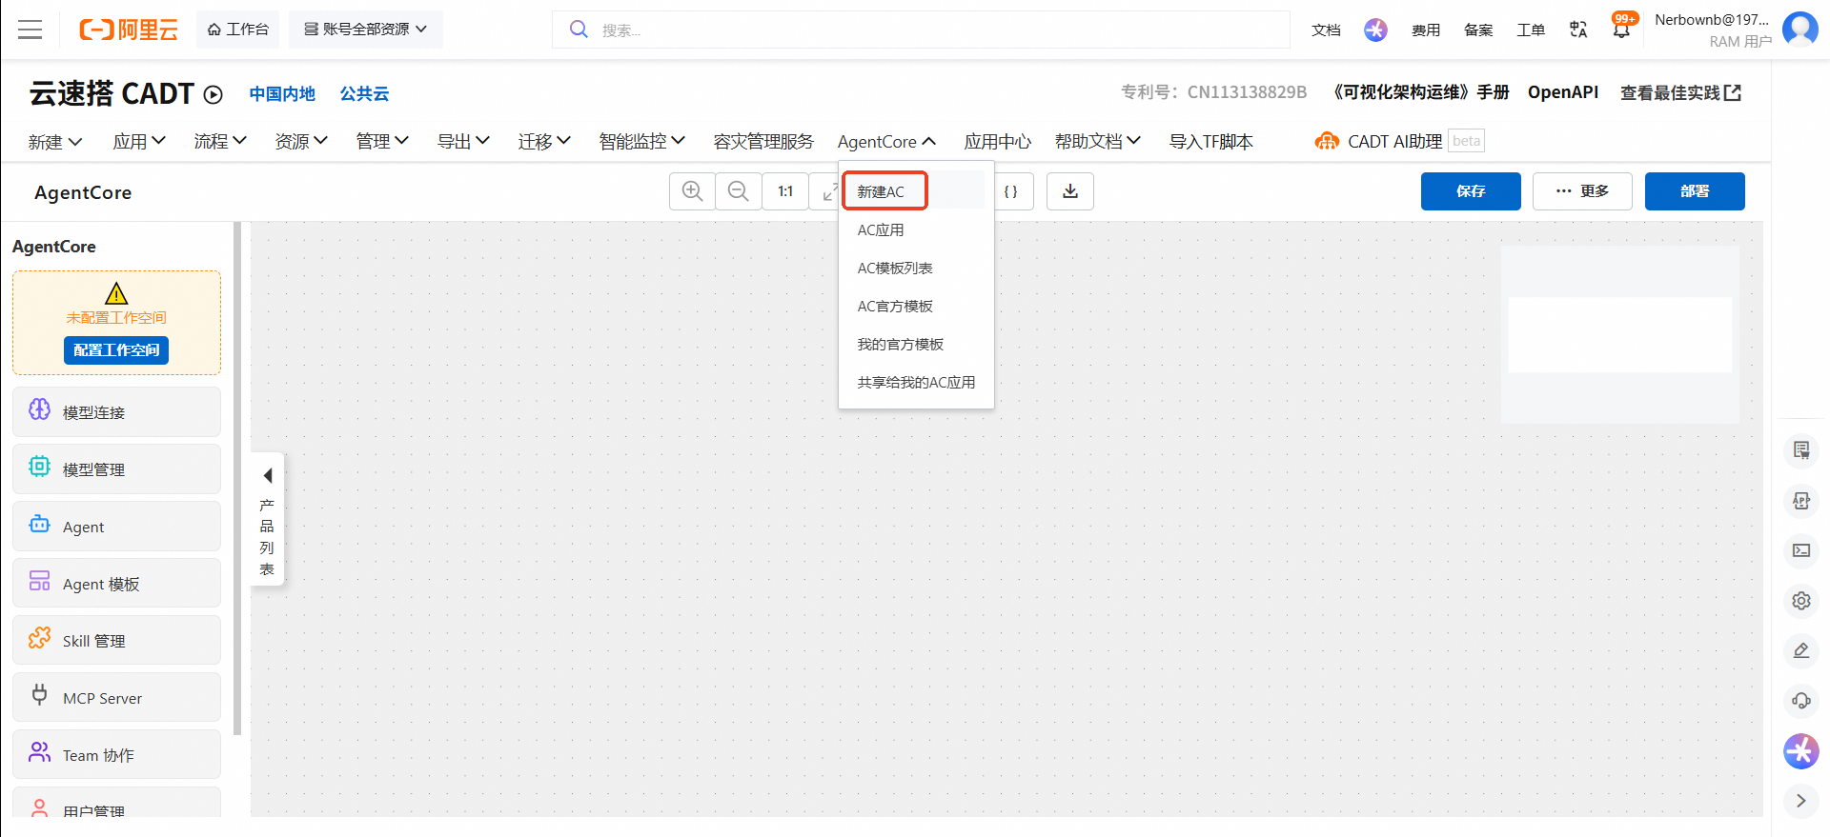
Task: Launch the floating AI assistant button
Action: coord(1801,751)
